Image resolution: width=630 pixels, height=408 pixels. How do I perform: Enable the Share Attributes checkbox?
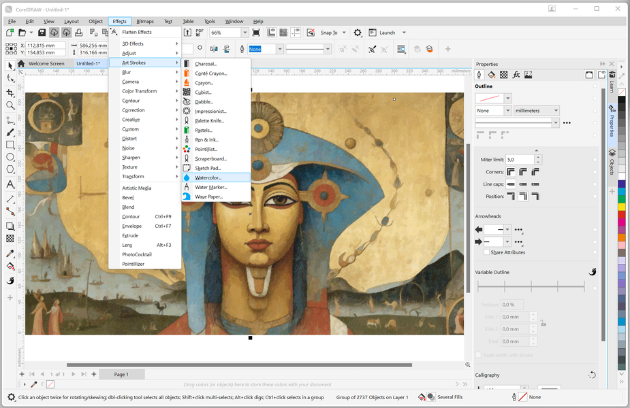tap(486, 252)
